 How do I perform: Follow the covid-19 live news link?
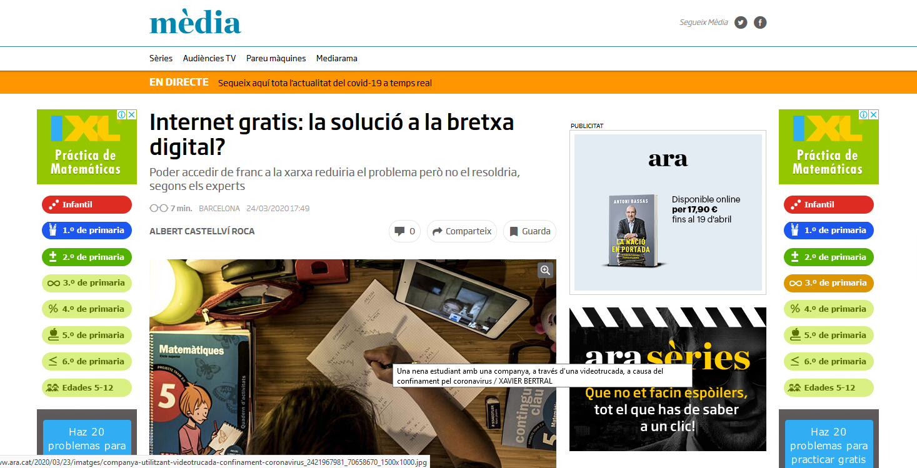tap(324, 83)
